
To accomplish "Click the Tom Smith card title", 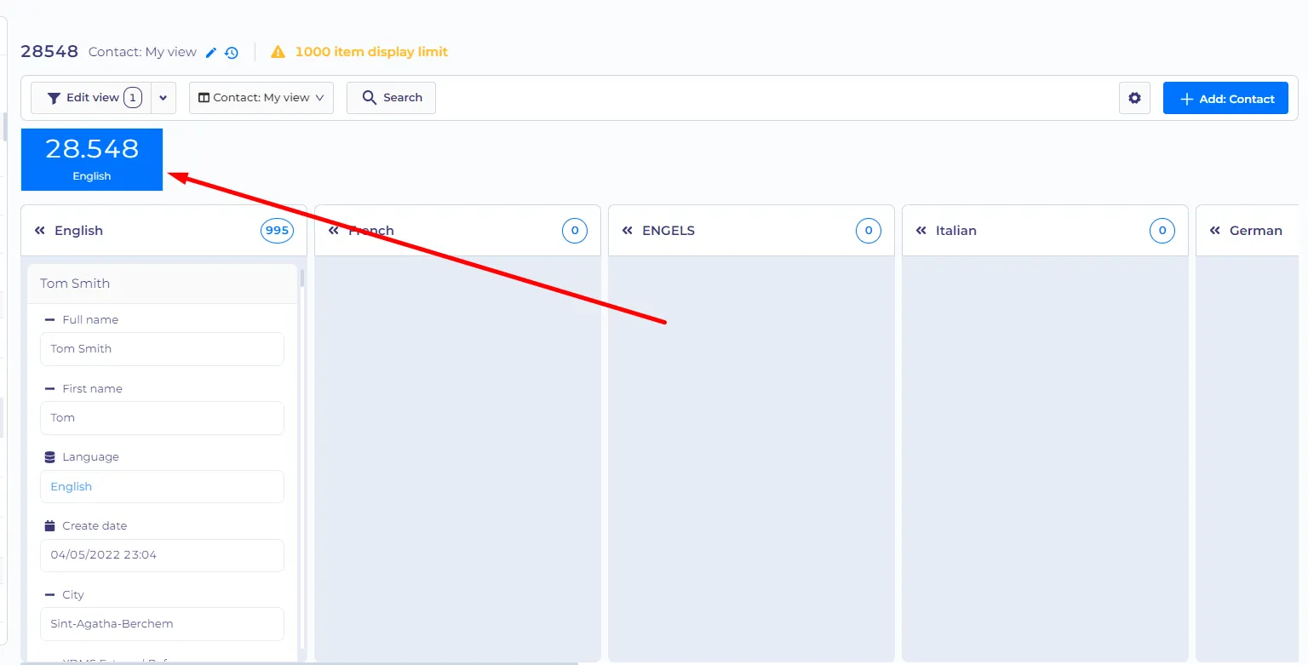I will tap(75, 284).
